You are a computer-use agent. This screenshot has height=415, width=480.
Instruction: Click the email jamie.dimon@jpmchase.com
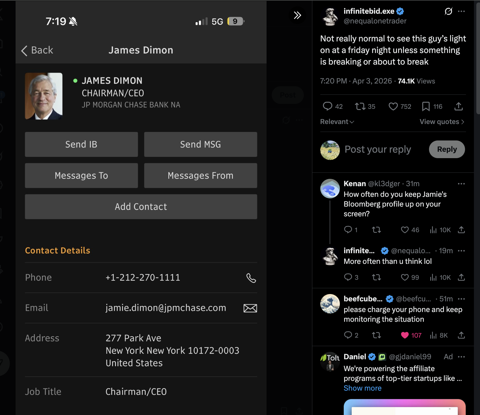[x=166, y=308]
